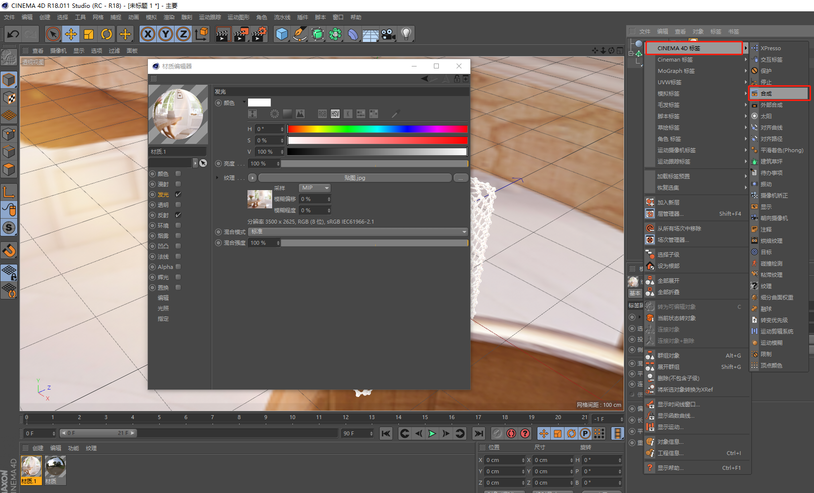
Task: Click on the hue H color slider
Action: pos(377,129)
